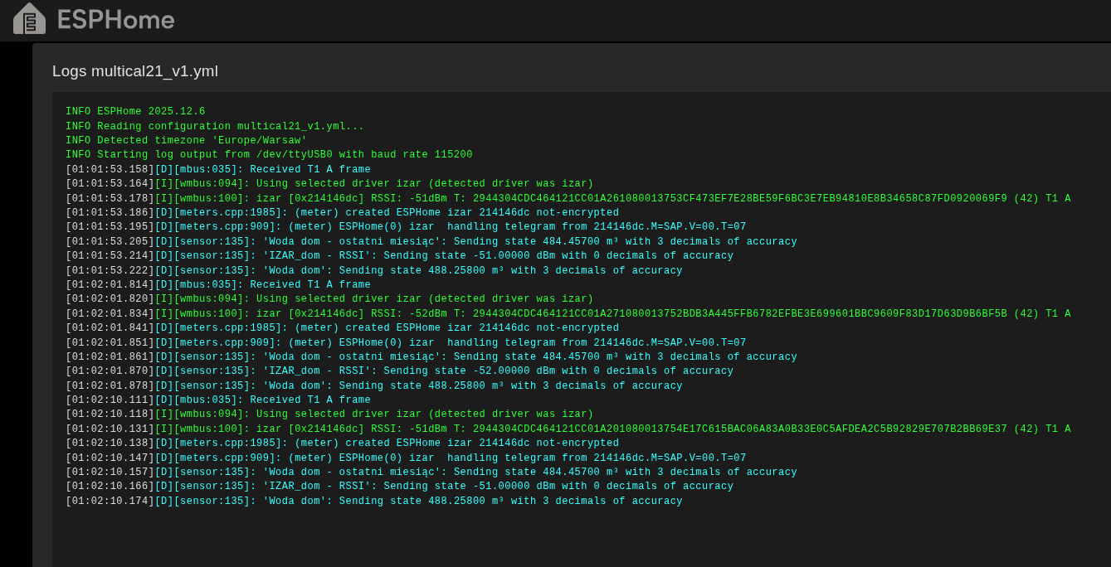Click the 01:01:53.195 'handling telegram' log entry
Viewport: 1111px width, 567px height.
(x=406, y=227)
